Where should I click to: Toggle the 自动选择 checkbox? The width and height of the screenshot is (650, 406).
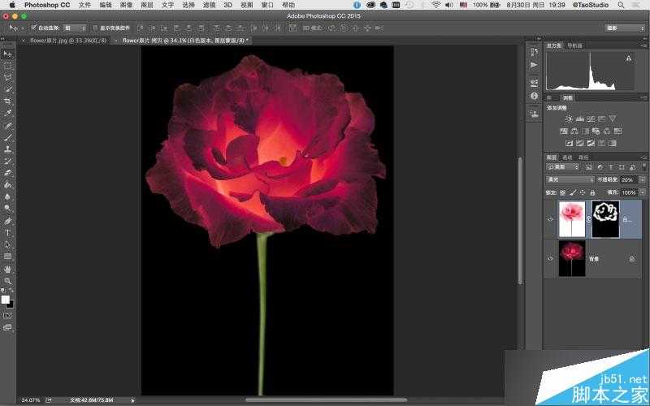(33, 28)
